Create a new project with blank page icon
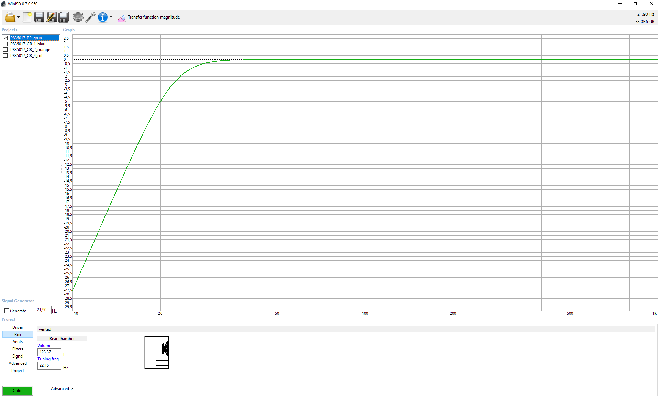Screen dimensions: 660x398 (27, 17)
